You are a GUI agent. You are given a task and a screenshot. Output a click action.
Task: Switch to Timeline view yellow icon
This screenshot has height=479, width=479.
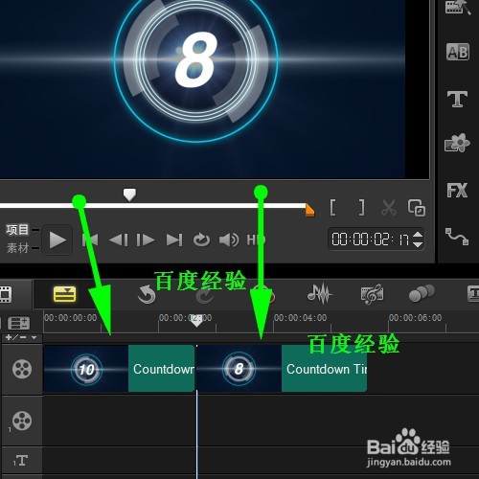click(65, 294)
